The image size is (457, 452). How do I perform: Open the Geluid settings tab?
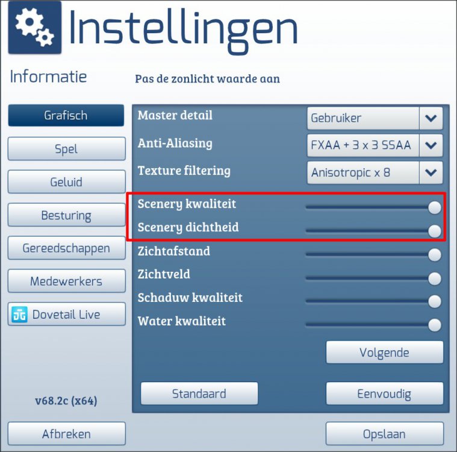point(67,182)
